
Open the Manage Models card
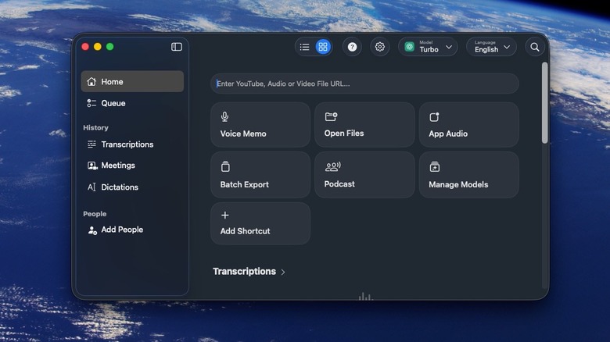coord(468,175)
